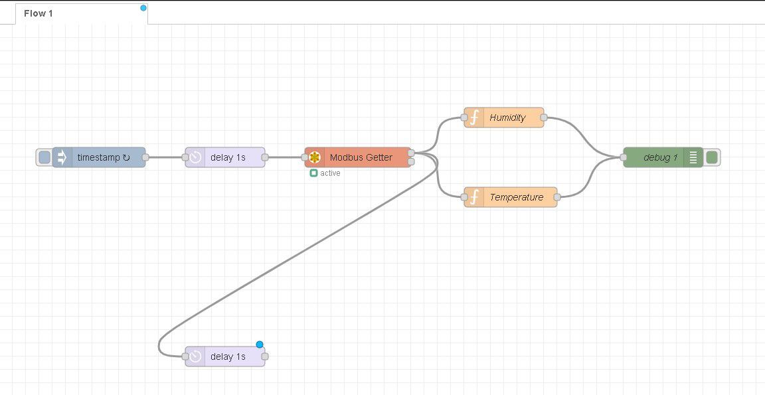Click the Modbus Getter node gear icon
The image size is (765, 395).
click(x=315, y=157)
